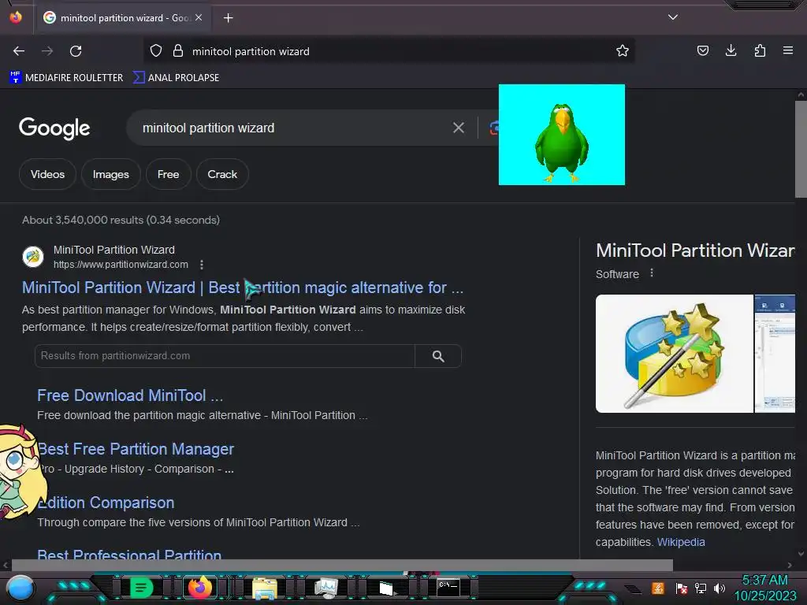Viewport: 807px width, 605px height.
Task: Click the green parrot image overlay
Action: click(561, 135)
